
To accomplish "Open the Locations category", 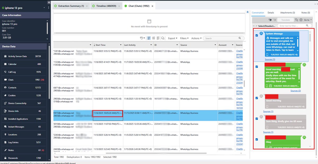I will point(23,134).
